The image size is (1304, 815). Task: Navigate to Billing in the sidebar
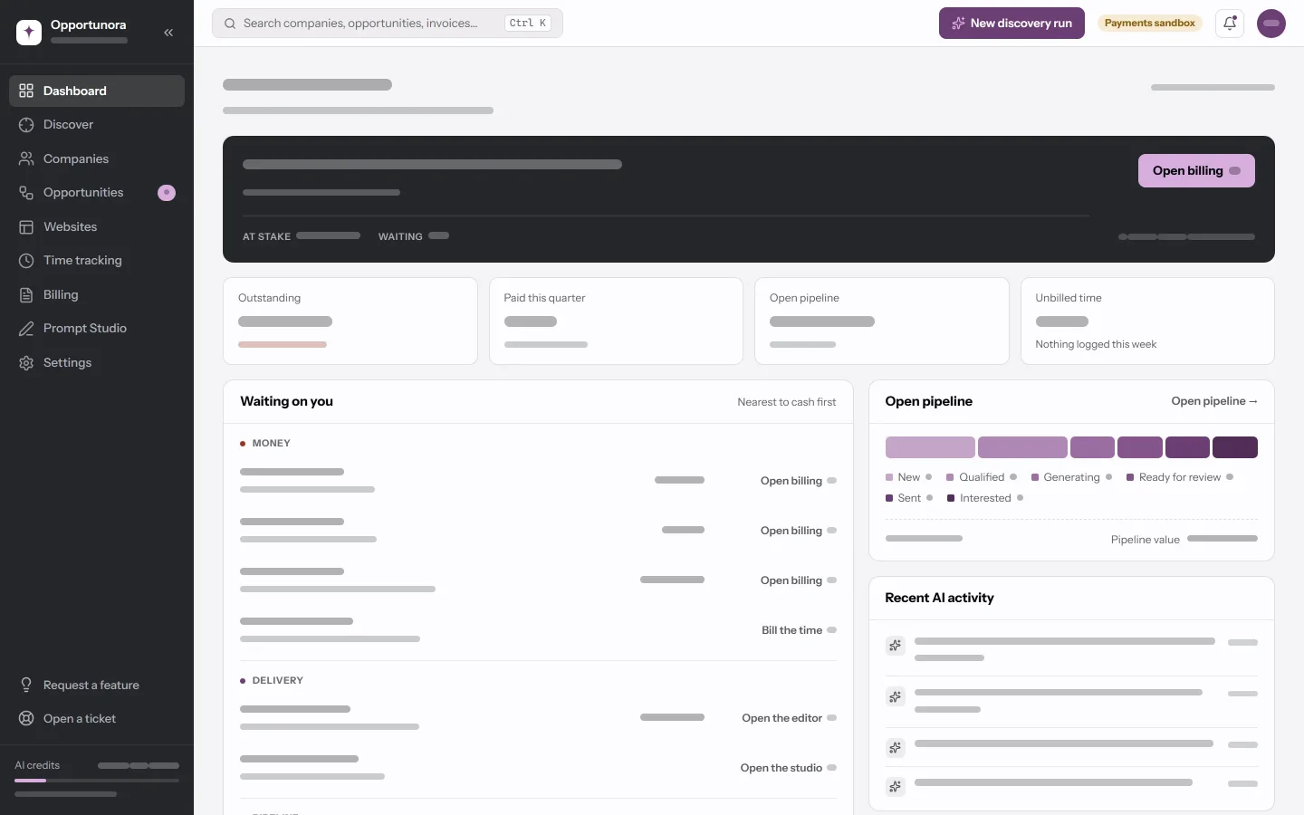click(97, 294)
